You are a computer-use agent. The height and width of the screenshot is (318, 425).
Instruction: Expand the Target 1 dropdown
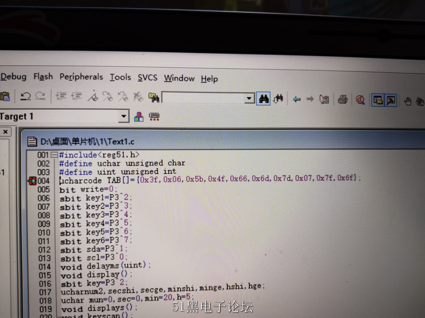[x=124, y=117]
